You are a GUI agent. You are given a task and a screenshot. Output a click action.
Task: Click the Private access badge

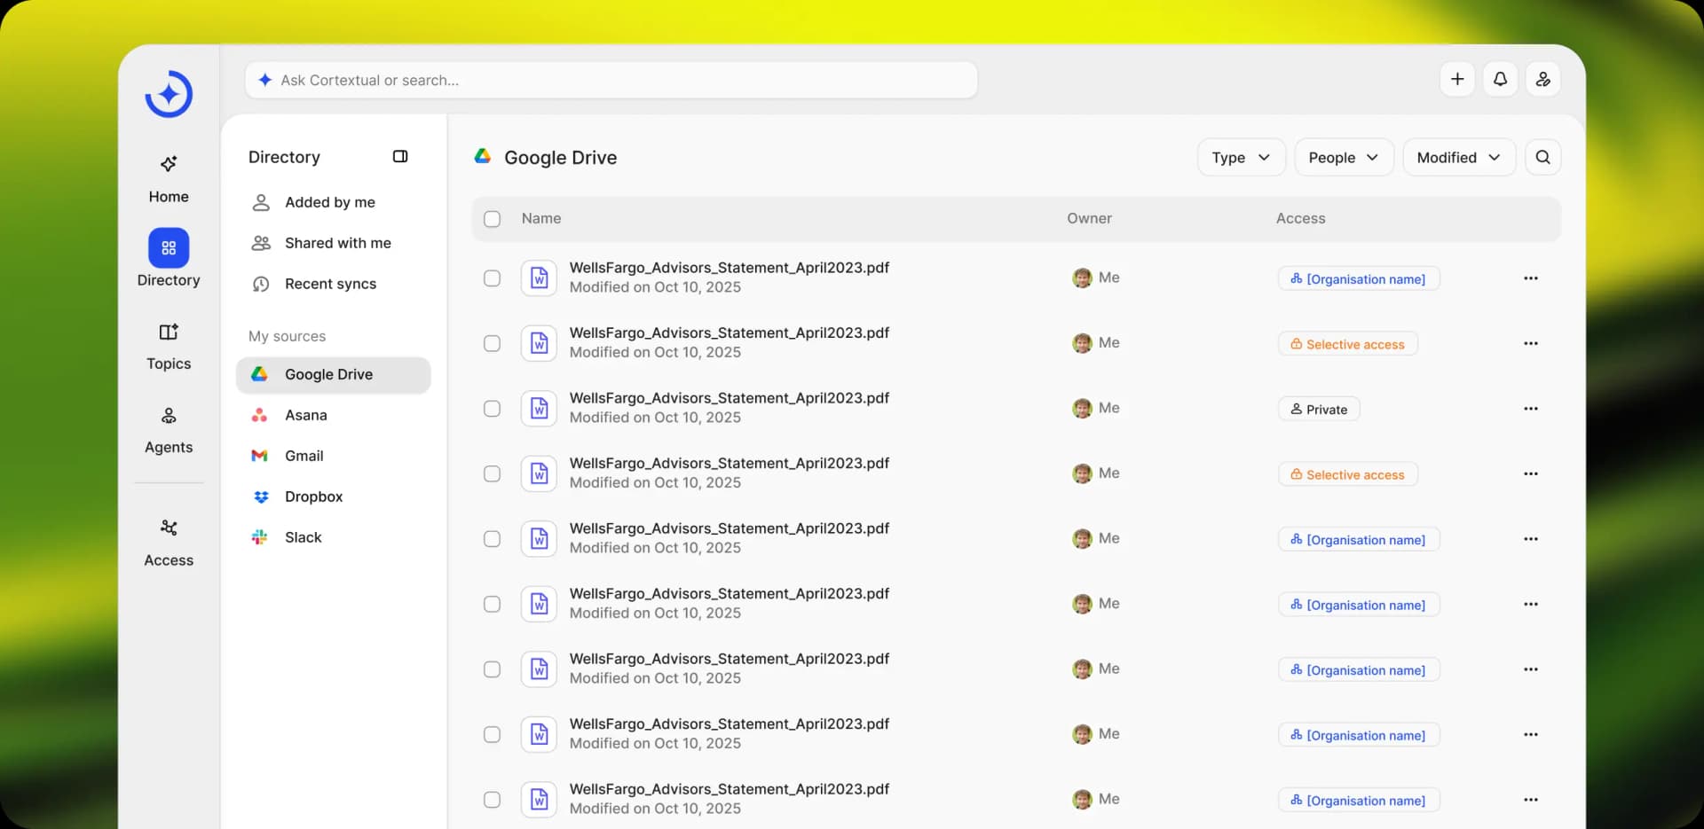point(1319,409)
